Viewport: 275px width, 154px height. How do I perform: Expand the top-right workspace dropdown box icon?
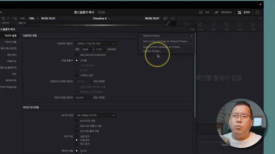pos(257,12)
